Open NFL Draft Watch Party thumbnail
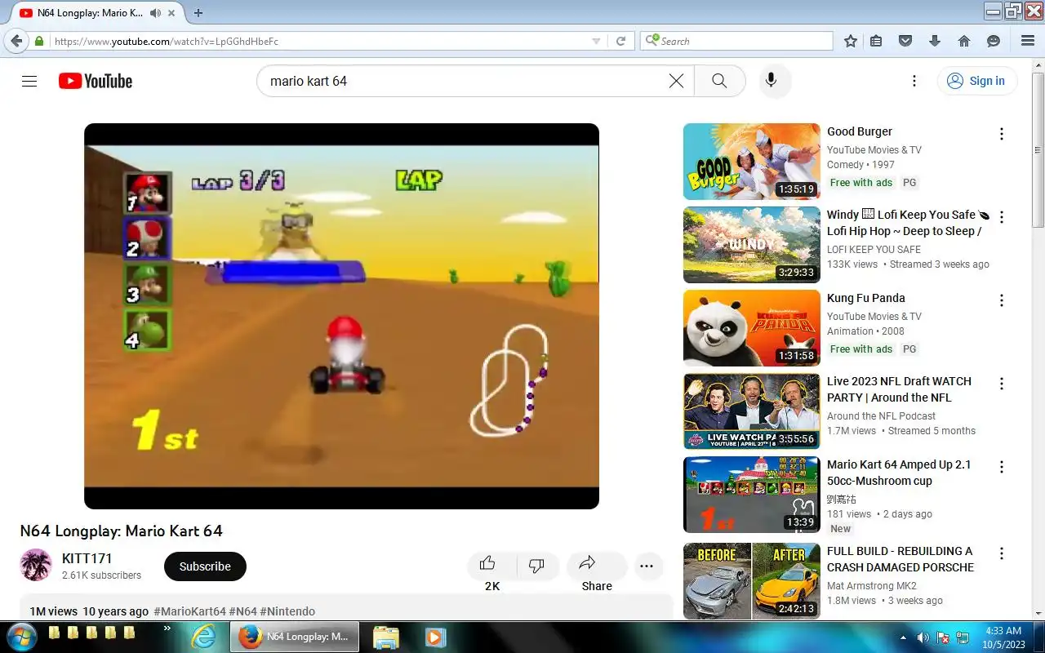 752,411
